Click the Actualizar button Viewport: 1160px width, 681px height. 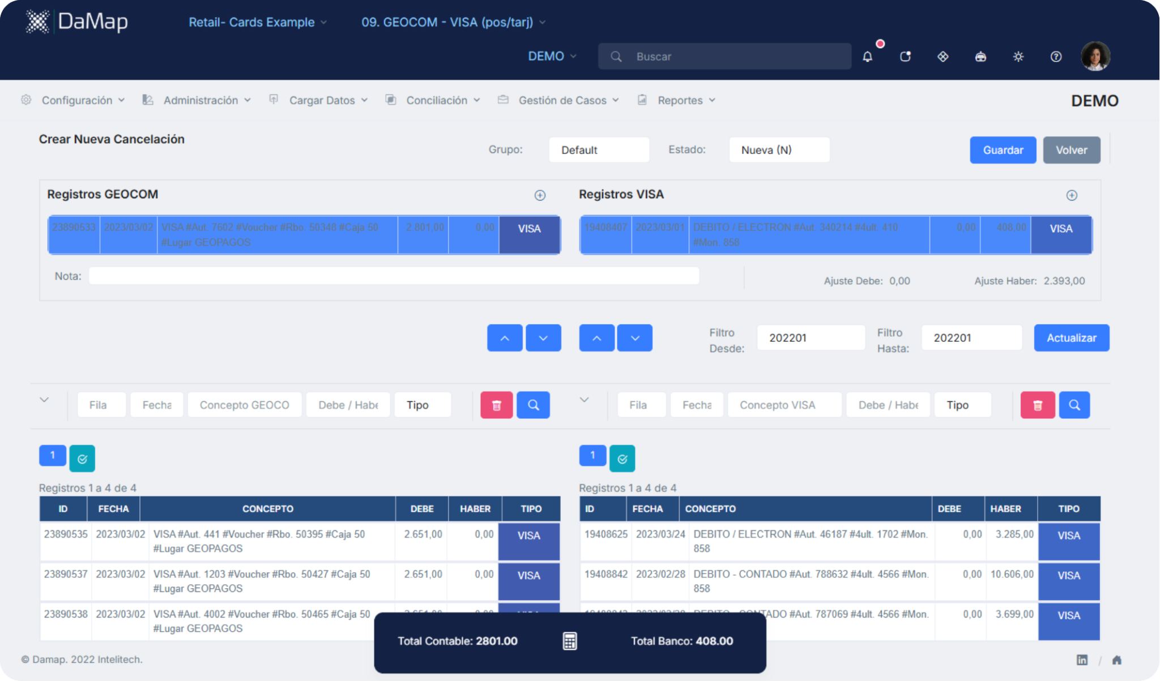[x=1071, y=338]
